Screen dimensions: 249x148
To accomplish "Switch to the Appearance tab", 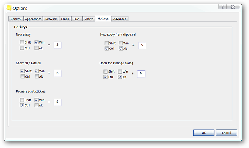I will coord(33,19).
